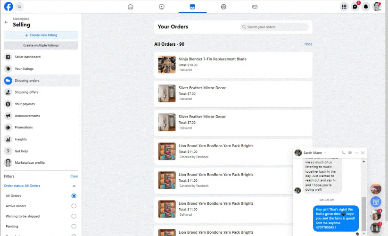Select Shipping orders truck icon
The width and height of the screenshot is (388, 236).
[8, 81]
